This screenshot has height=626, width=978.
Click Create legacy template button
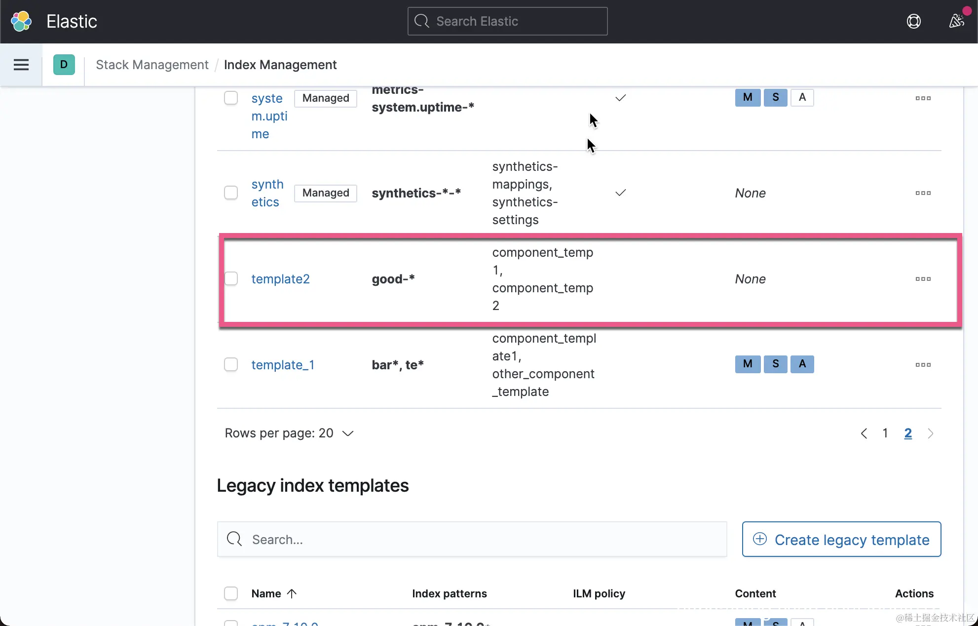pos(841,540)
